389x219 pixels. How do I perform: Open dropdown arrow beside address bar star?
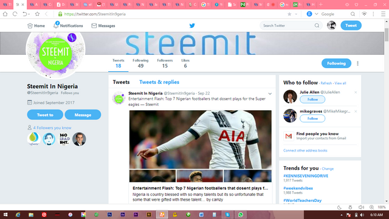[296, 14]
